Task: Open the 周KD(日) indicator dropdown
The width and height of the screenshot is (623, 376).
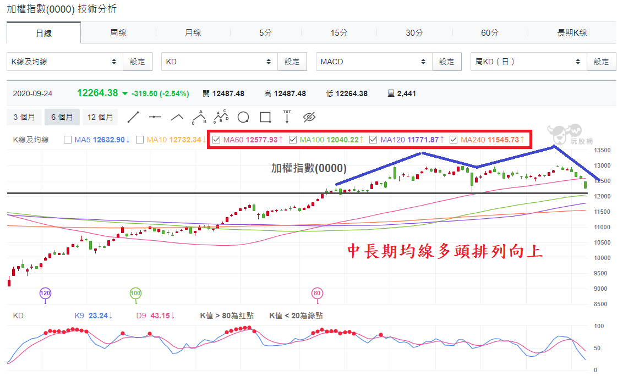Action: [x=529, y=62]
